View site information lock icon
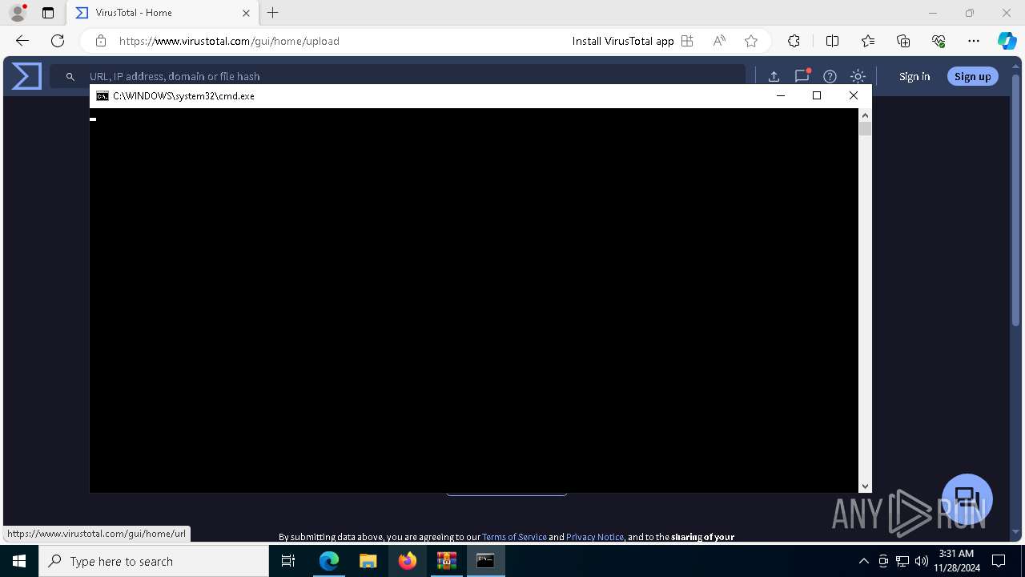This screenshot has width=1025, height=577. (101, 41)
